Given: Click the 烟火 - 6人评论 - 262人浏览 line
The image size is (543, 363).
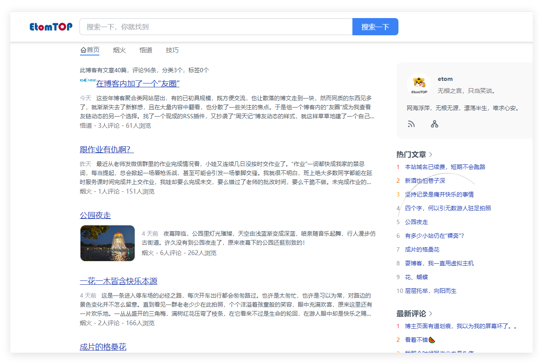Looking at the screenshot, I should pos(179,253).
